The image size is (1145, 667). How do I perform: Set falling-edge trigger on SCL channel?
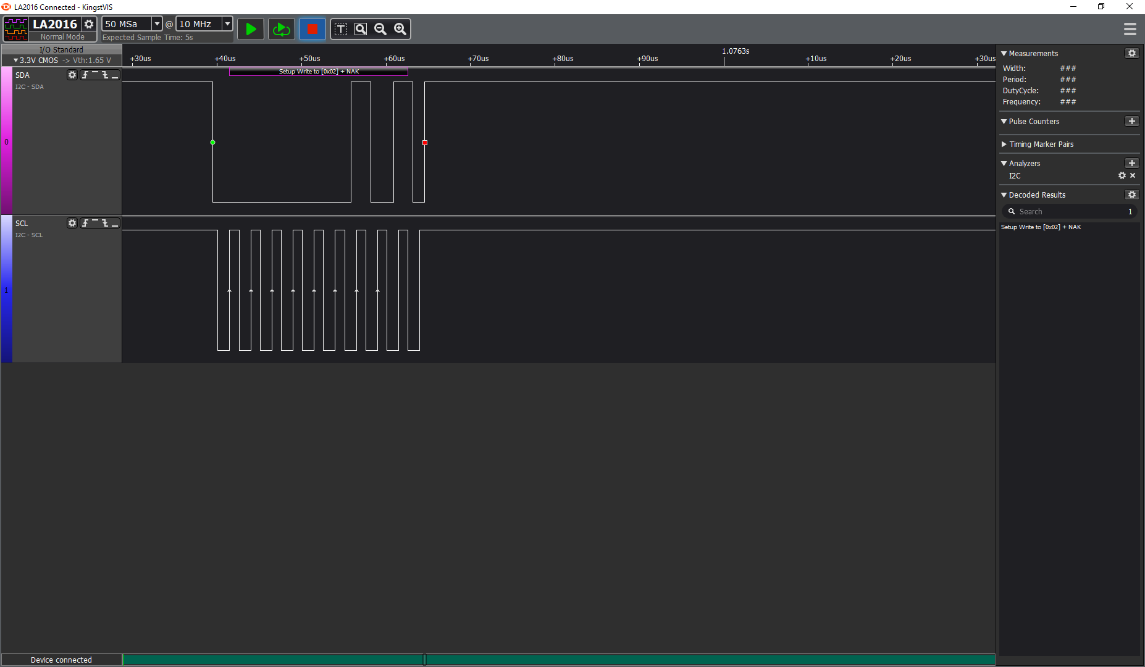pos(105,223)
